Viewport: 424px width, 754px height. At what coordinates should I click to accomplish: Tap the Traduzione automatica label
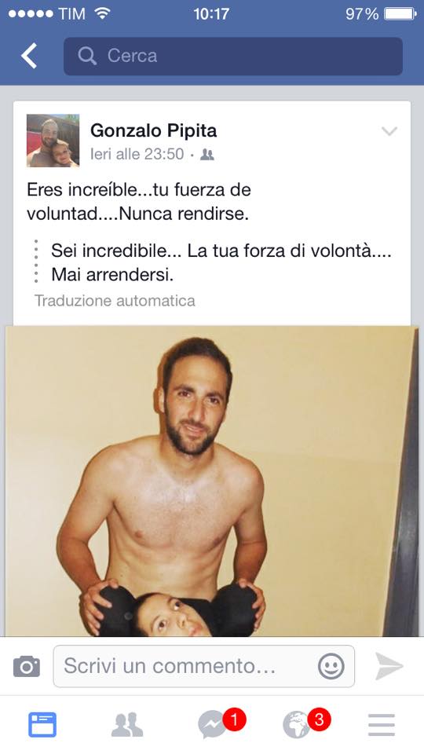pyautogui.click(x=115, y=301)
